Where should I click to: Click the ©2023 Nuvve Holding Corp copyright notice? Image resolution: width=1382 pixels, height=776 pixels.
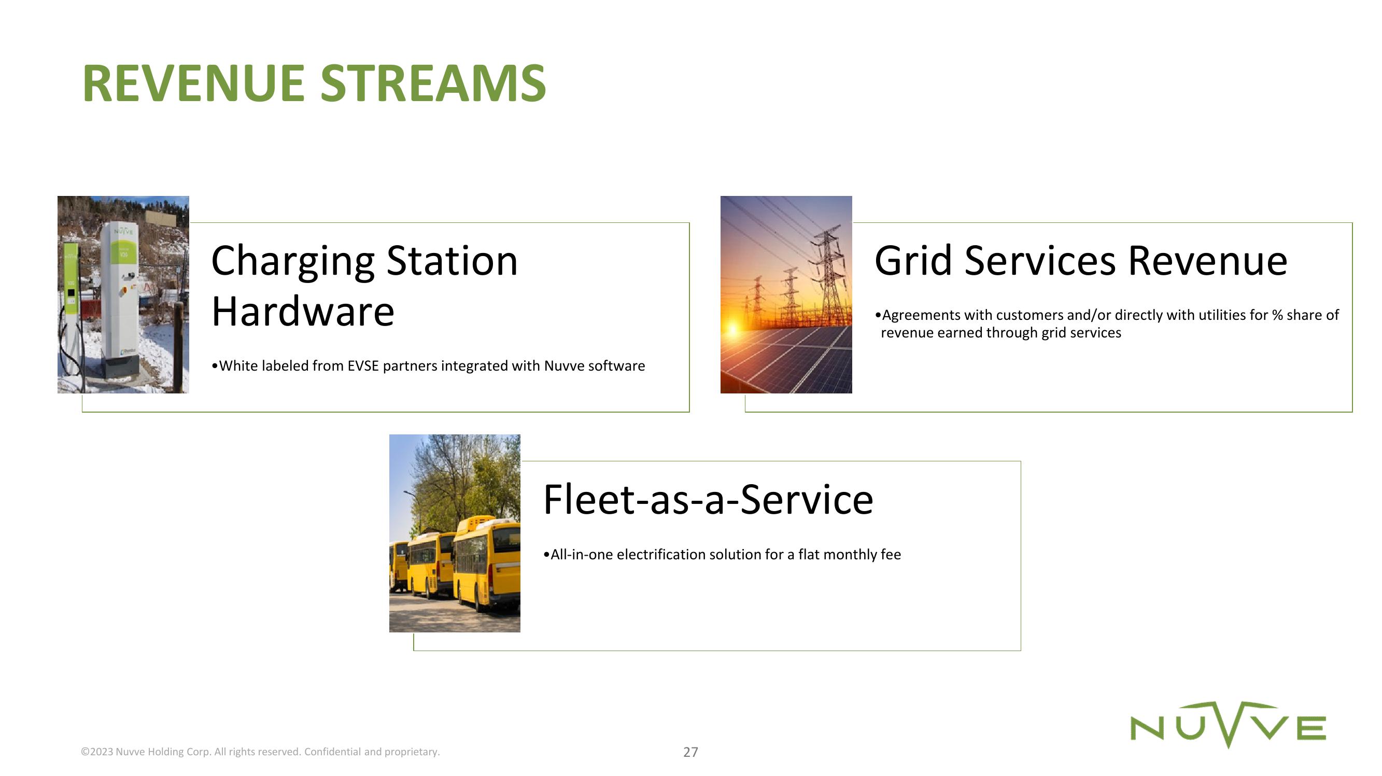click(260, 752)
